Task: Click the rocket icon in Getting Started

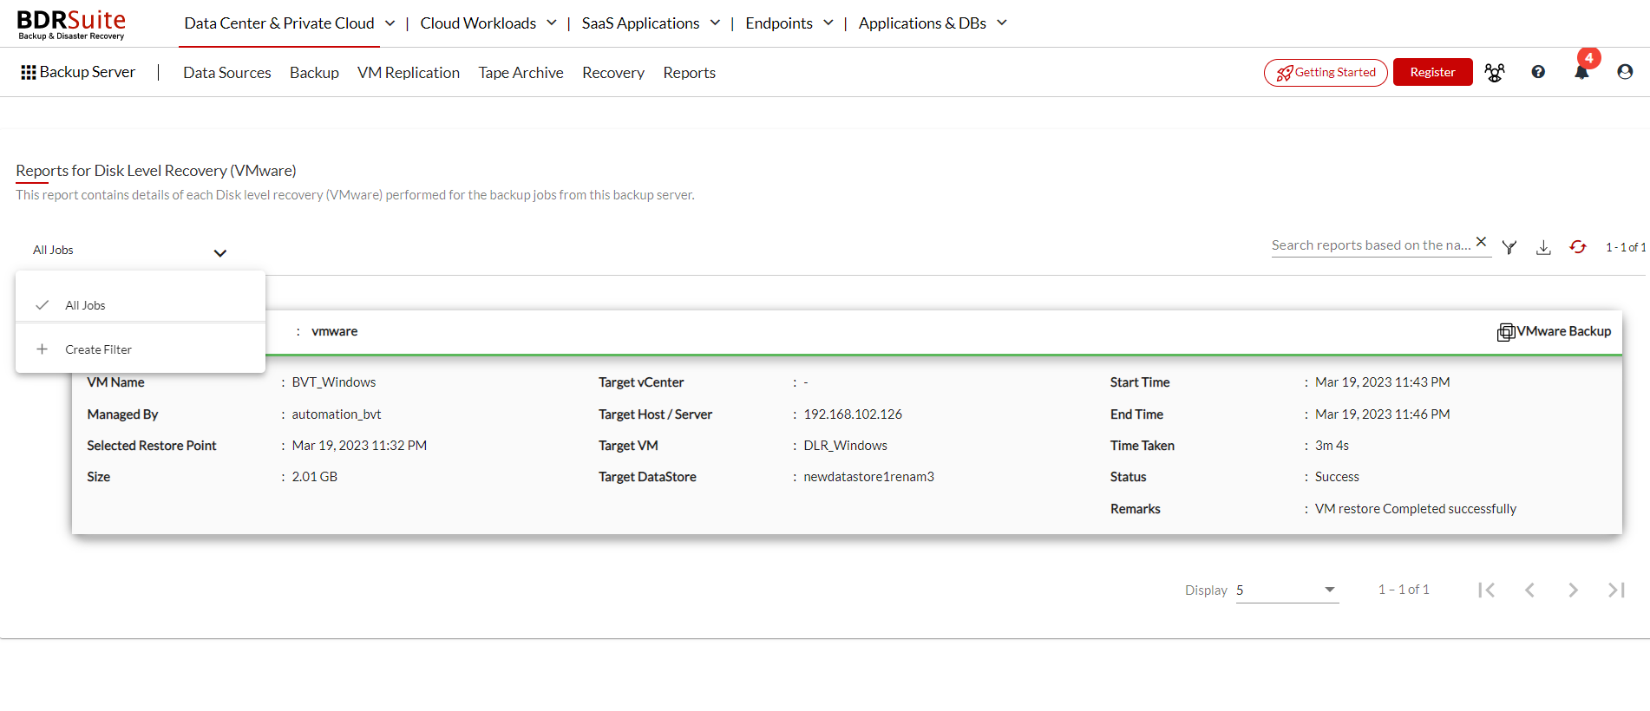Action: point(1284,73)
